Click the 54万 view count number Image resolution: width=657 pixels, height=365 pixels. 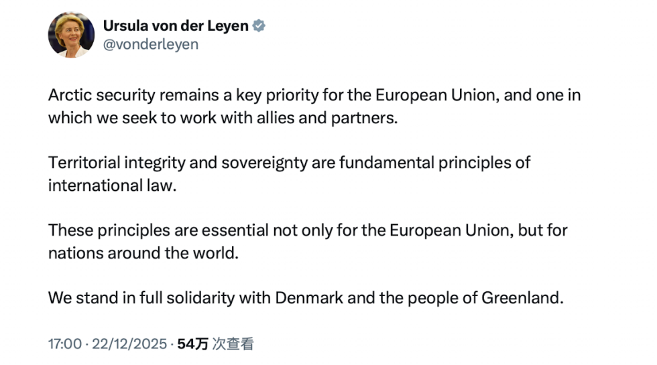point(192,344)
